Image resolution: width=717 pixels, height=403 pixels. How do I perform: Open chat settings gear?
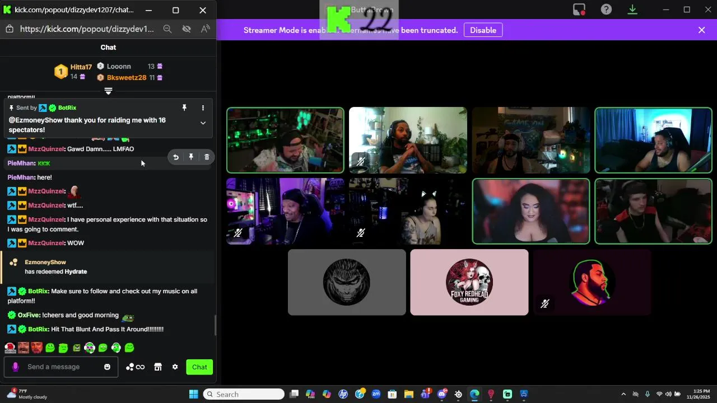175,367
